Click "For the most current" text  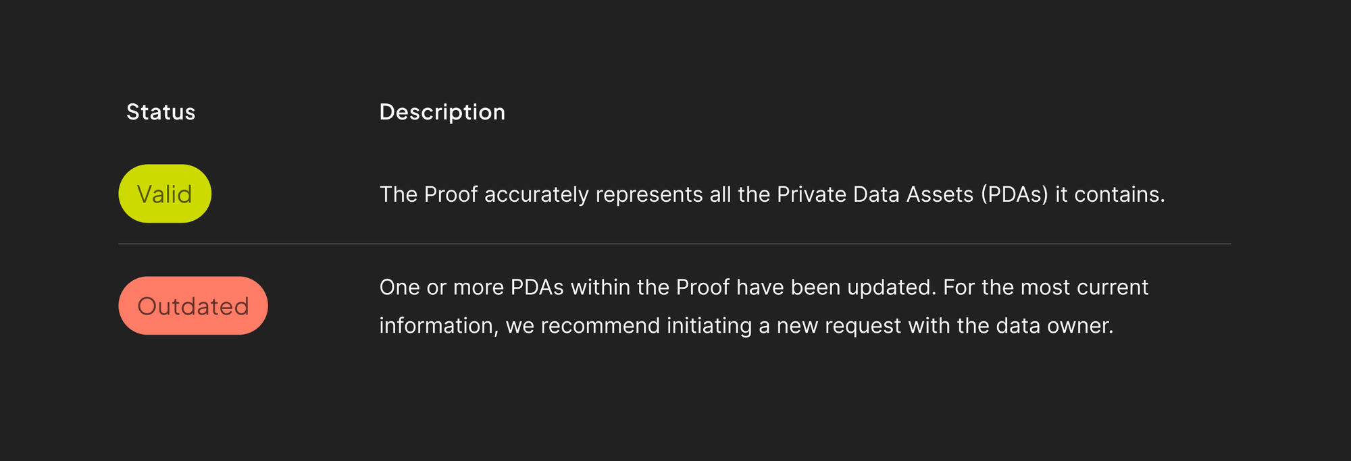coord(1046,288)
